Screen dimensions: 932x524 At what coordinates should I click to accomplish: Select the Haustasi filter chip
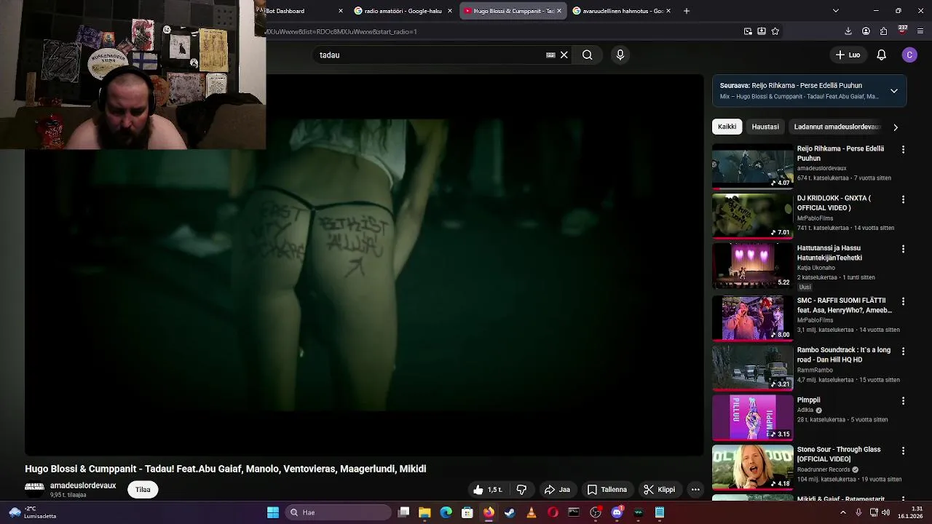[x=765, y=127]
